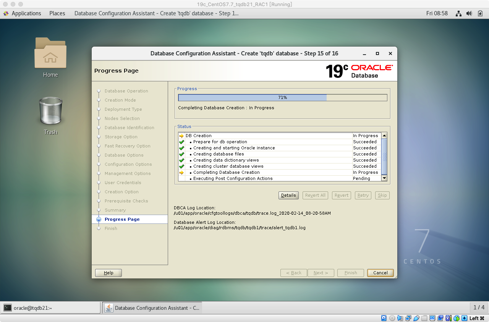
Task: Select the Finish step in the sidebar
Action: tap(111, 228)
